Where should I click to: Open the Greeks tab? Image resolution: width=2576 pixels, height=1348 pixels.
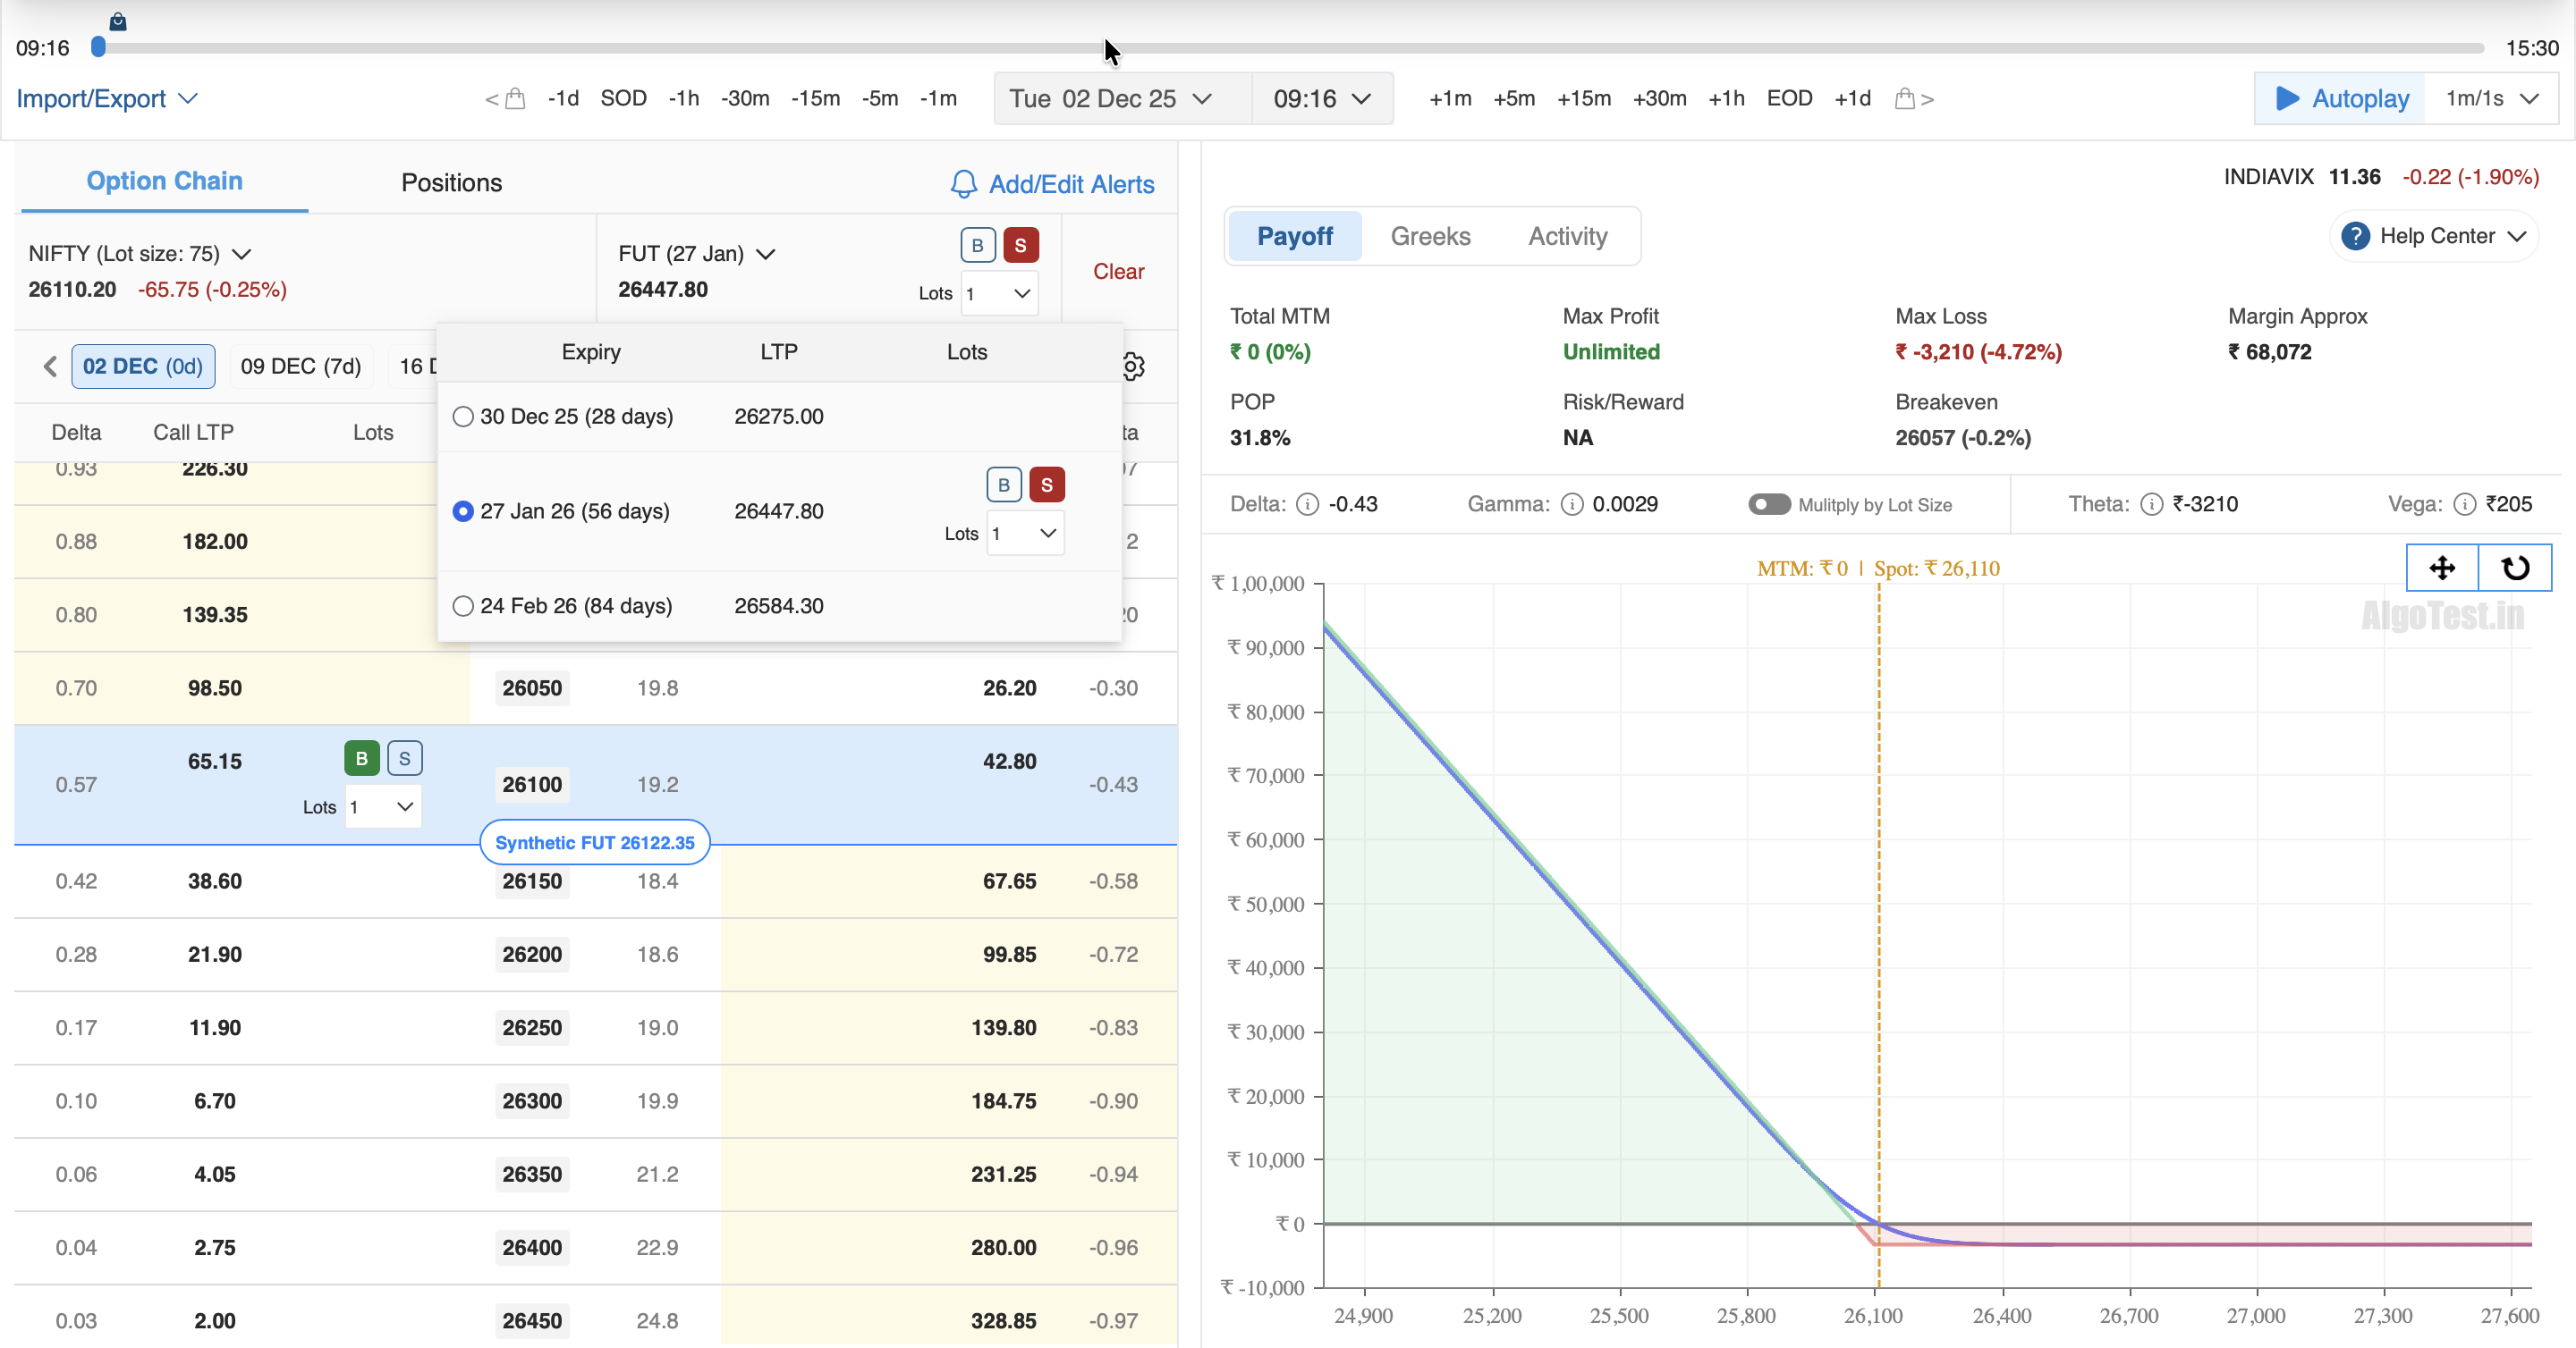[x=1430, y=237]
